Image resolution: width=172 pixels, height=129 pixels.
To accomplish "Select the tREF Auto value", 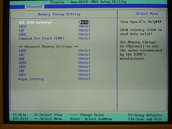I will tap(84, 67).
